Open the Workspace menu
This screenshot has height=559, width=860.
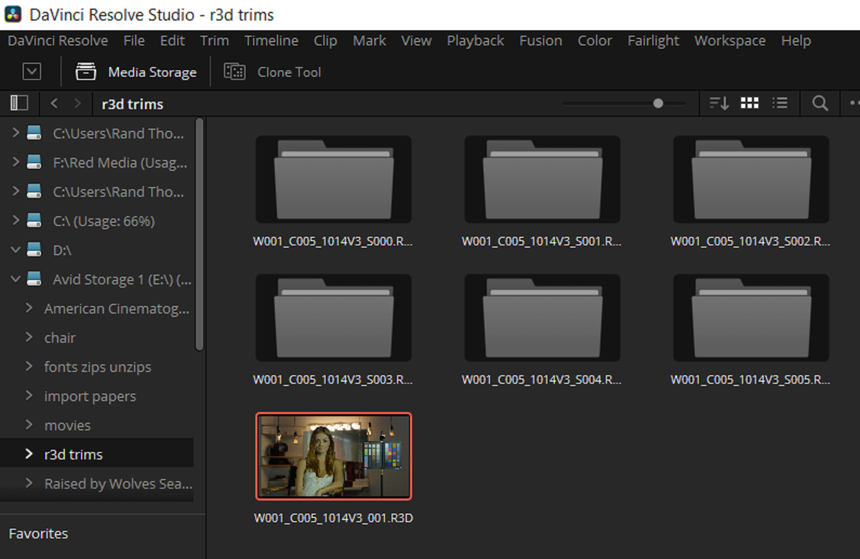tap(730, 41)
